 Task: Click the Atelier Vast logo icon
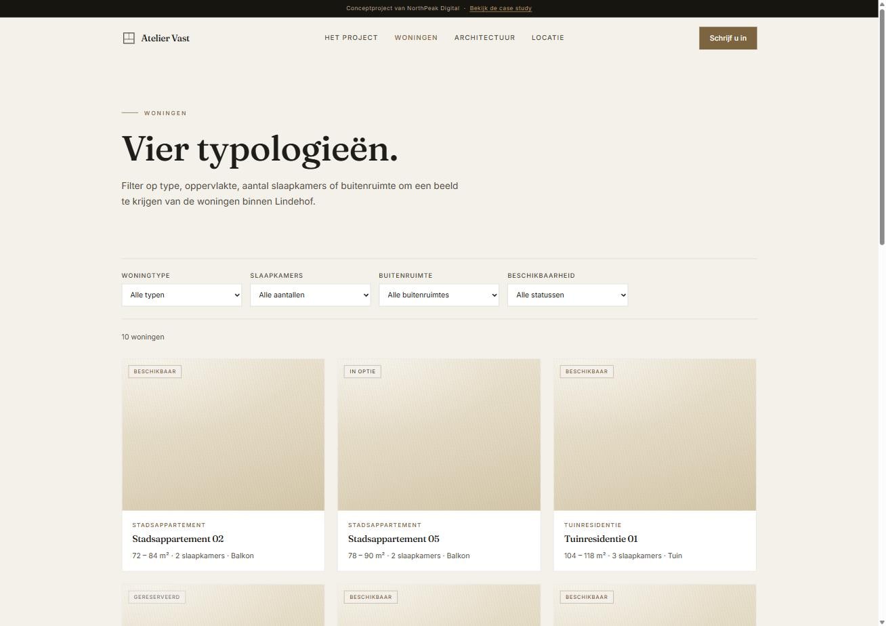pos(129,38)
